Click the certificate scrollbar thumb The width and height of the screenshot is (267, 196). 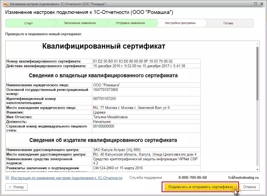pyautogui.click(x=257, y=73)
